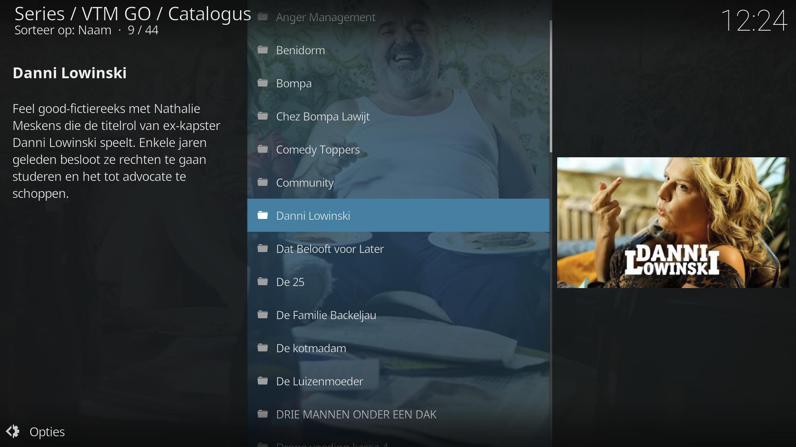Image resolution: width=796 pixels, height=447 pixels.
Task: Click the Opties gear icon
Action: click(x=13, y=431)
